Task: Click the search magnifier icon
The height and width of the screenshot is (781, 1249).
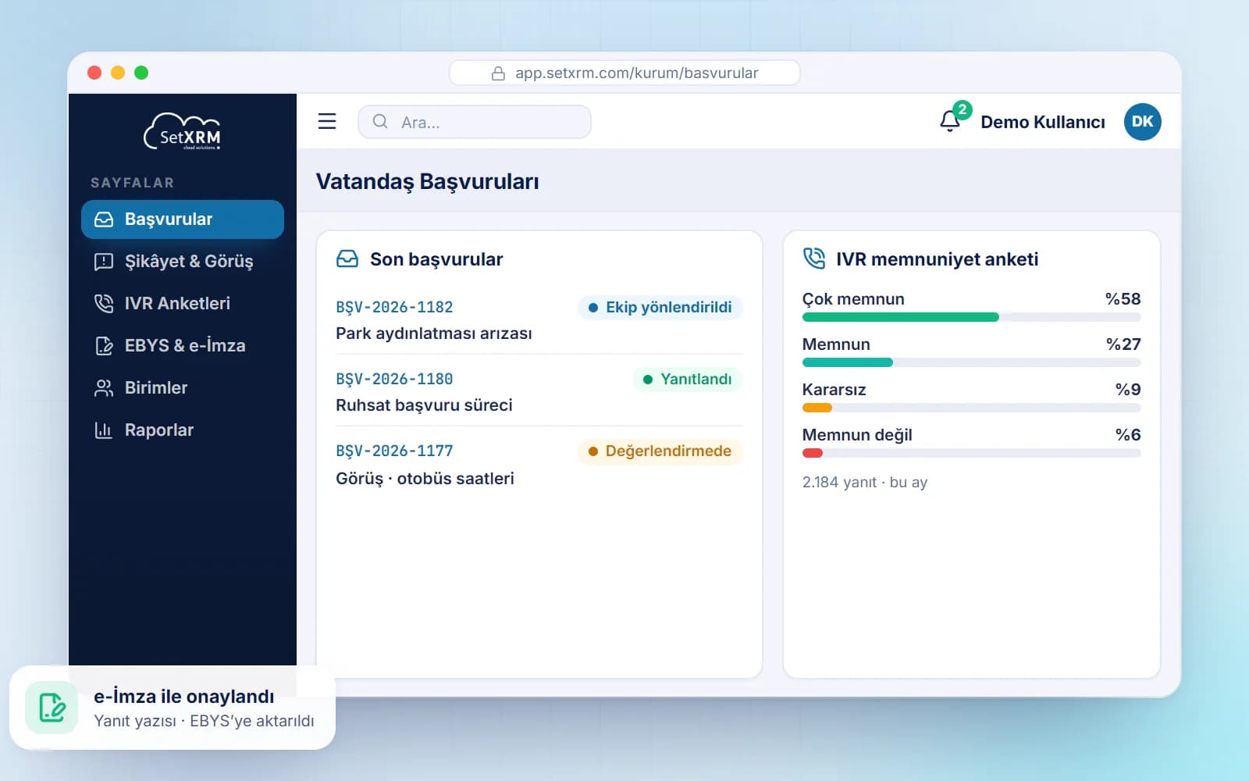Action: pos(380,122)
